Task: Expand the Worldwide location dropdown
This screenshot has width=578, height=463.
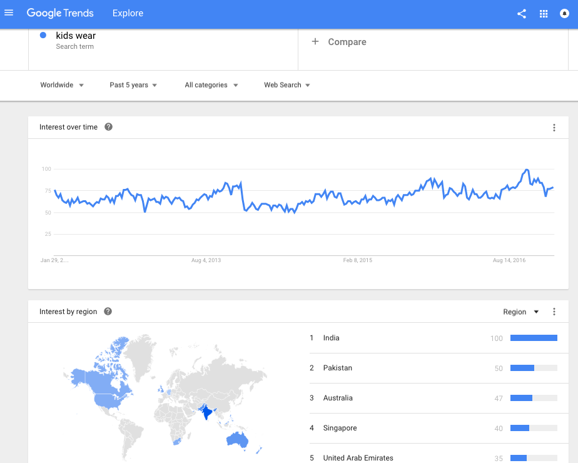Action: point(62,85)
